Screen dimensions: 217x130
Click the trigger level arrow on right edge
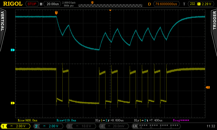point(208,87)
